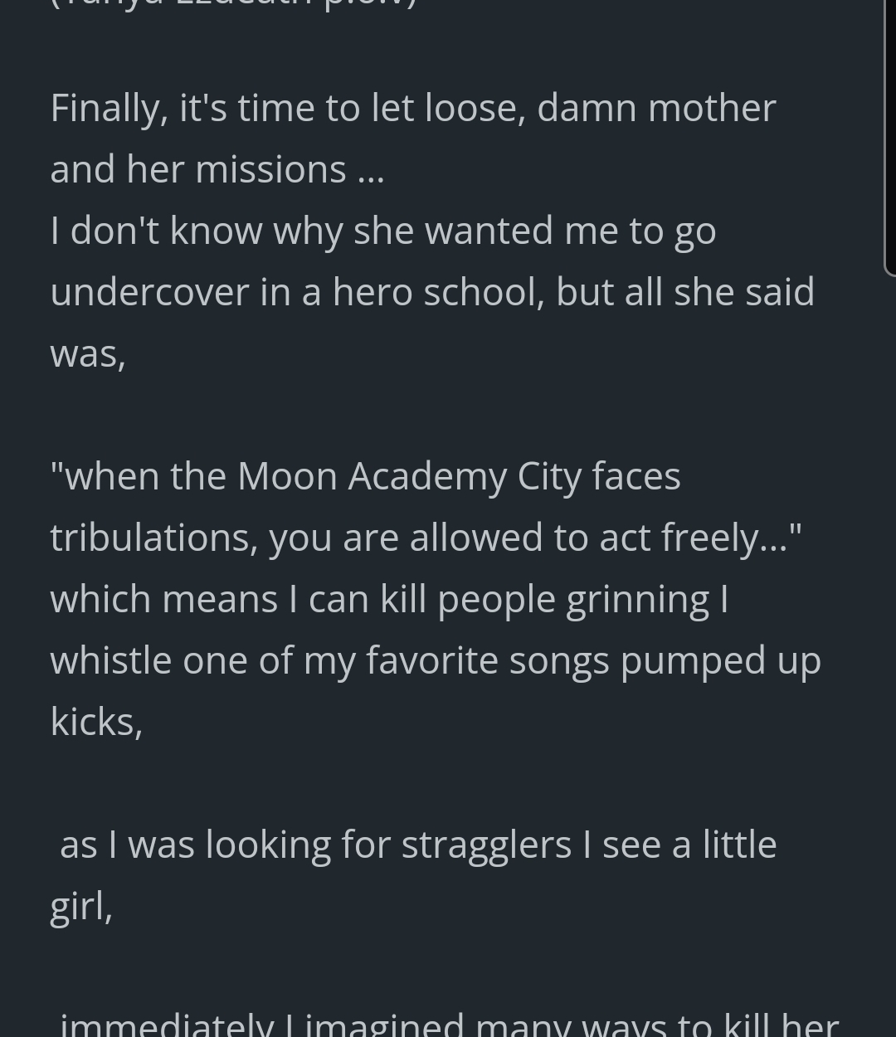Click the line "tribulations, you are allowed to act freely"
Image resolution: width=896 pixels, height=1037 pixels.
(x=426, y=538)
